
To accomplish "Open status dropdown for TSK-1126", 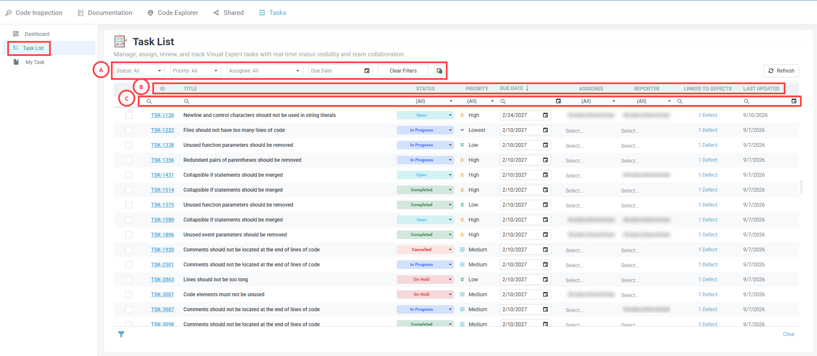I will (425, 115).
